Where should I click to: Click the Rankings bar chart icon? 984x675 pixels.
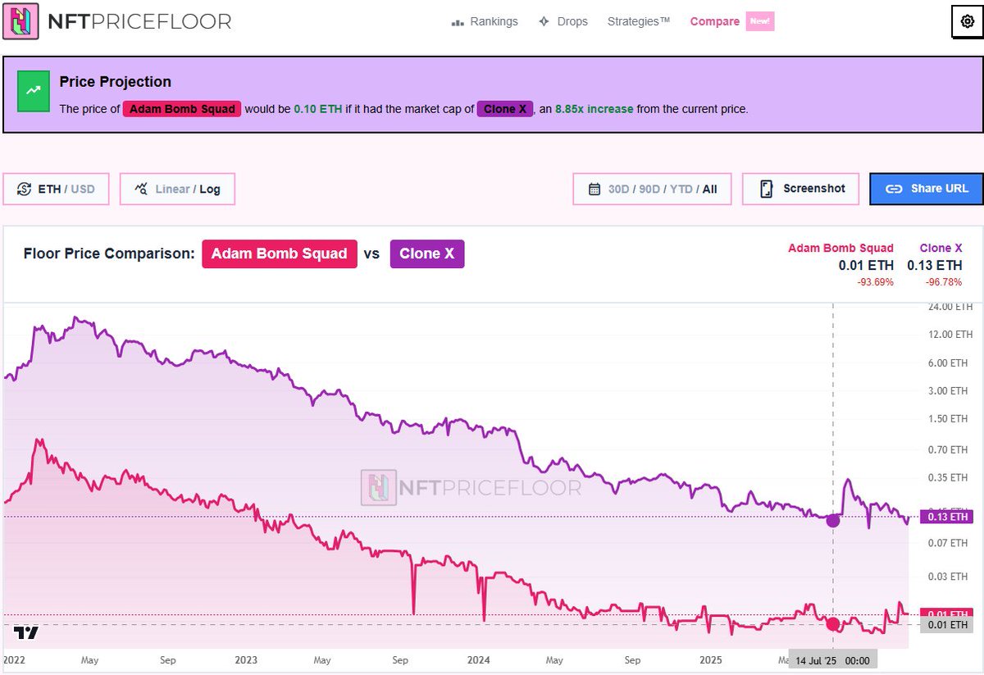[x=458, y=22]
